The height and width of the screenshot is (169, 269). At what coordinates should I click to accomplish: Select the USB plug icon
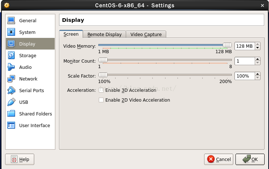point(11,102)
